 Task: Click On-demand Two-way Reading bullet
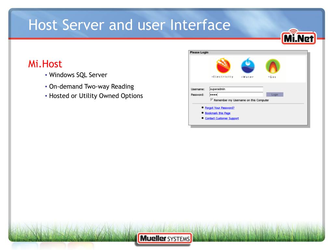point(91,87)
